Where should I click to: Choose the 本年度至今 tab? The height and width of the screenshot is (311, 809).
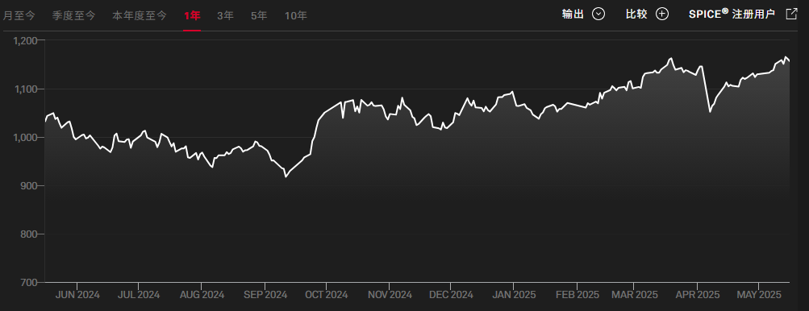click(x=140, y=16)
